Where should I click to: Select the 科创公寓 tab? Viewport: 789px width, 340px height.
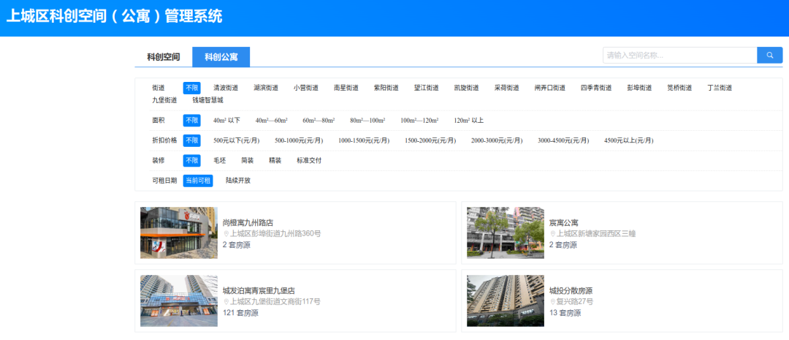[221, 57]
